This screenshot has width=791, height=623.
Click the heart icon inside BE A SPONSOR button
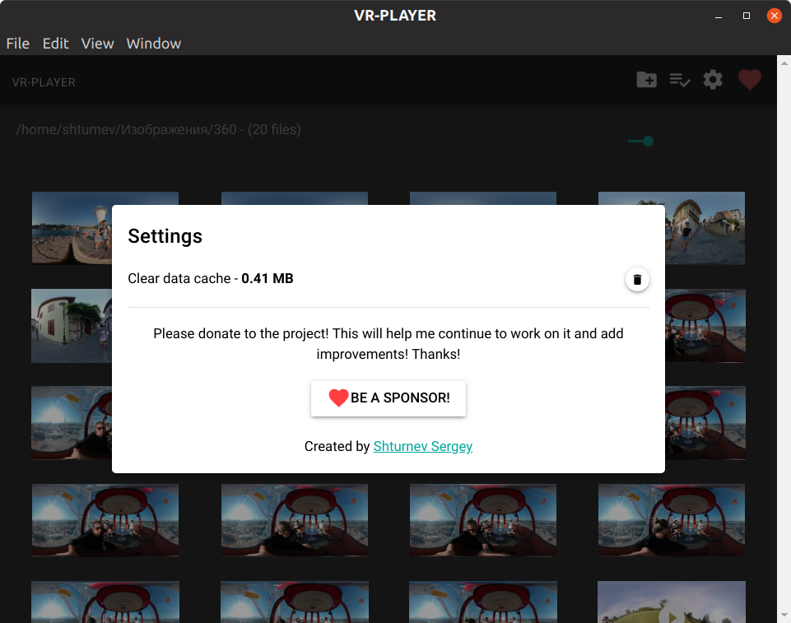(338, 398)
